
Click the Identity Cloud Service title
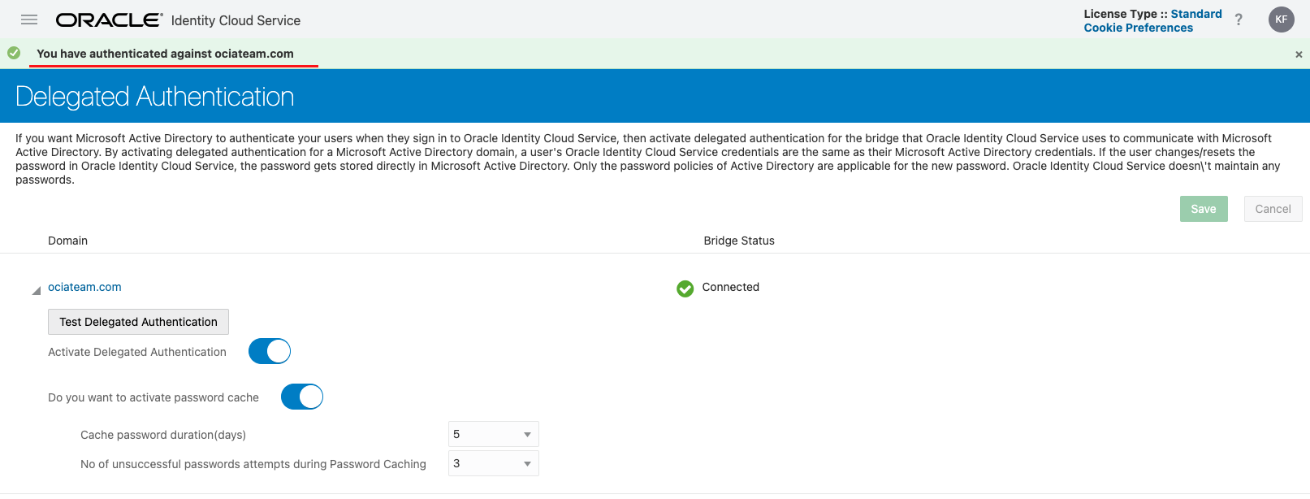pos(236,20)
